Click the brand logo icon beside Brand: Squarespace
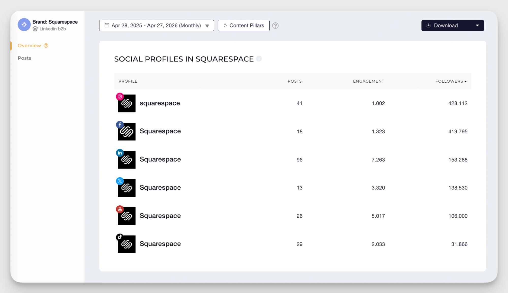Image resolution: width=508 pixels, height=293 pixels. [x=24, y=25]
